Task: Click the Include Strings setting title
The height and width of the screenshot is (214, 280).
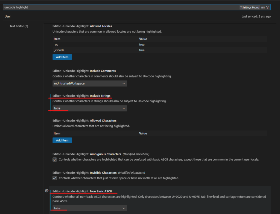Action: pos(81,96)
